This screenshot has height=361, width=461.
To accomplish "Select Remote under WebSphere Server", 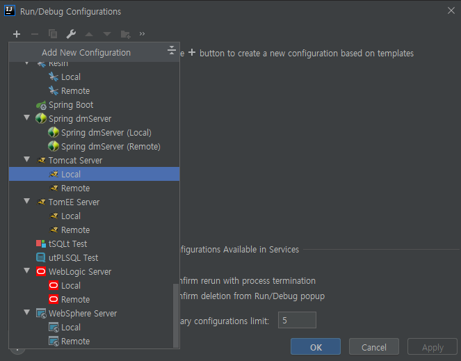I will (x=75, y=342).
